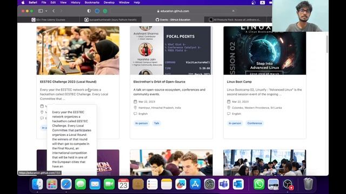Stop loading with the address bar X
This screenshot has height=194, width=346.
233,11
